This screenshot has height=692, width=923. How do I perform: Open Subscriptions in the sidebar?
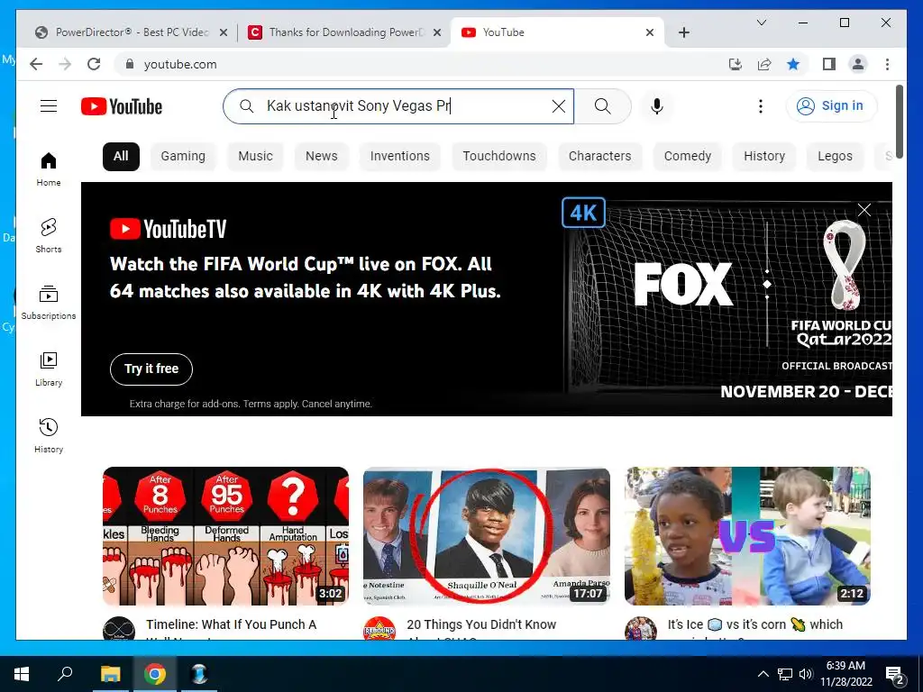point(49,303)
